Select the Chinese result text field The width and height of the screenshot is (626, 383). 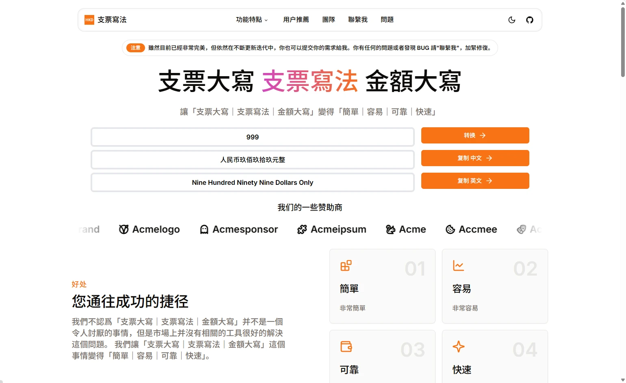point(252,160)
